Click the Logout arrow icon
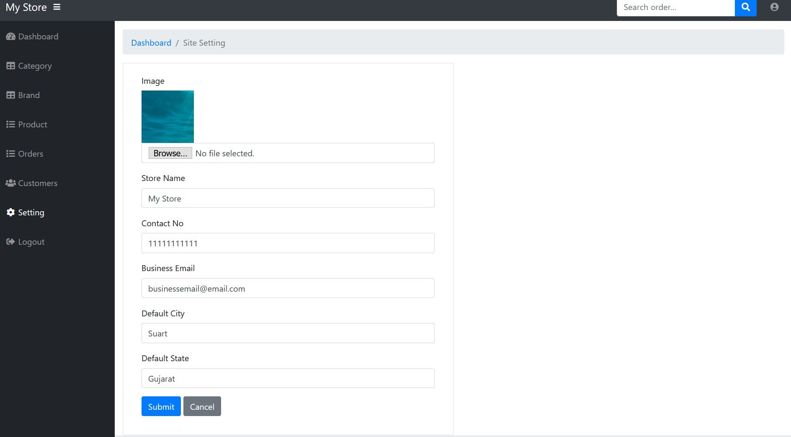 10,242
